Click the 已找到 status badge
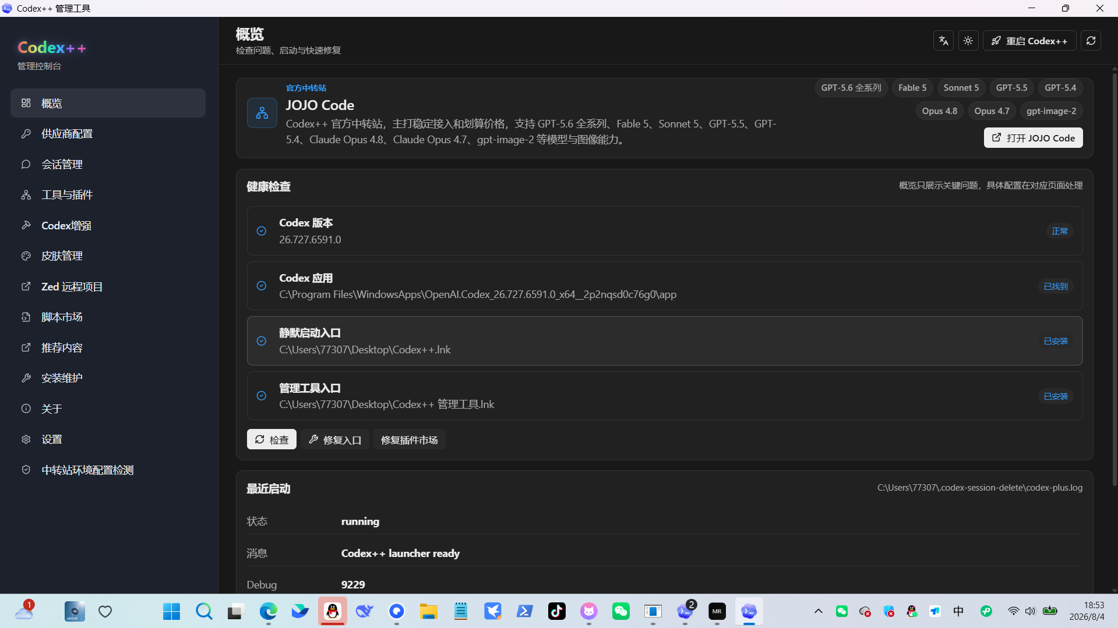The height and width of the screenshot is (628, 1118). tap(1056, 286)
